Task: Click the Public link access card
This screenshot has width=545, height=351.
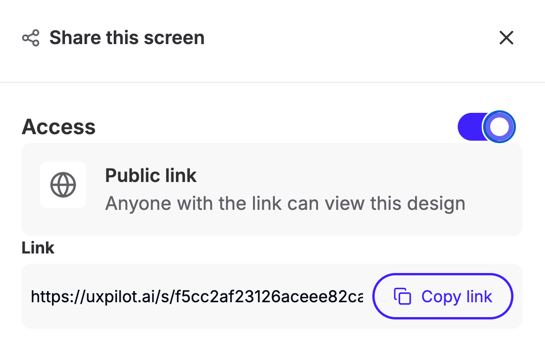Action: (272, 189)
